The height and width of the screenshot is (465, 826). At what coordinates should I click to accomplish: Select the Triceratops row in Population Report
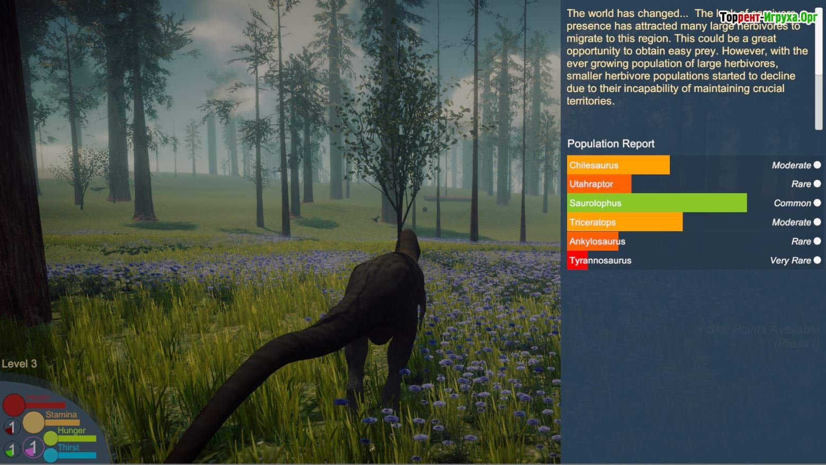point(625,222)
